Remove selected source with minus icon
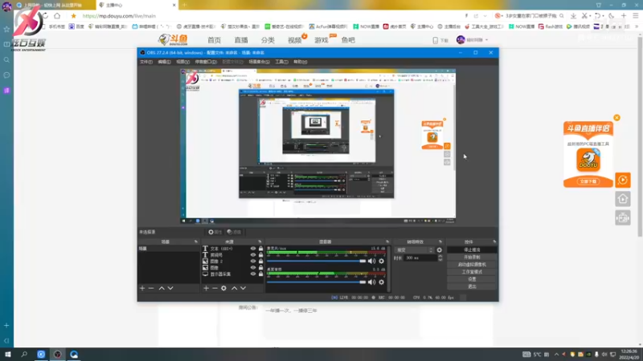The width and height of the screenshot is (643, 361). pos(215,288)
